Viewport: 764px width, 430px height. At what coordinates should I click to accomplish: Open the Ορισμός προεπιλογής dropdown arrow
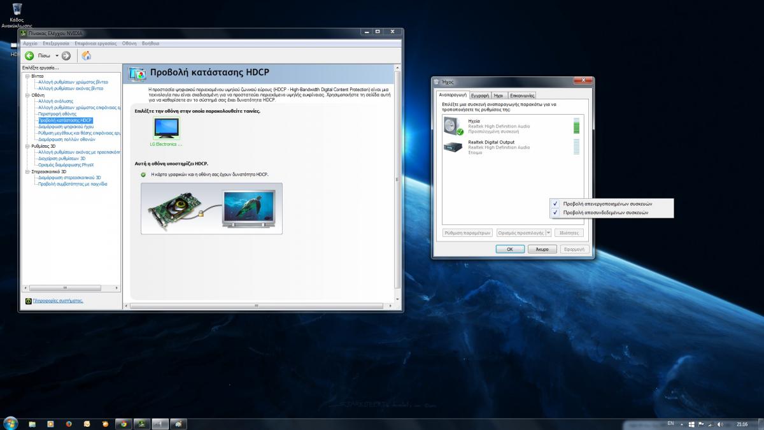(x=549, y=233)
